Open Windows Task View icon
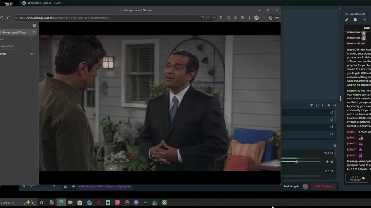This screenshot has width=371, height=208. point(42,203)
